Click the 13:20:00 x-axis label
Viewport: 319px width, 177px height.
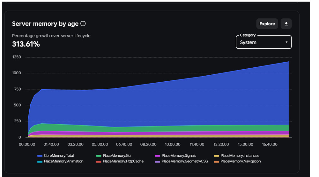click(221, 144)
